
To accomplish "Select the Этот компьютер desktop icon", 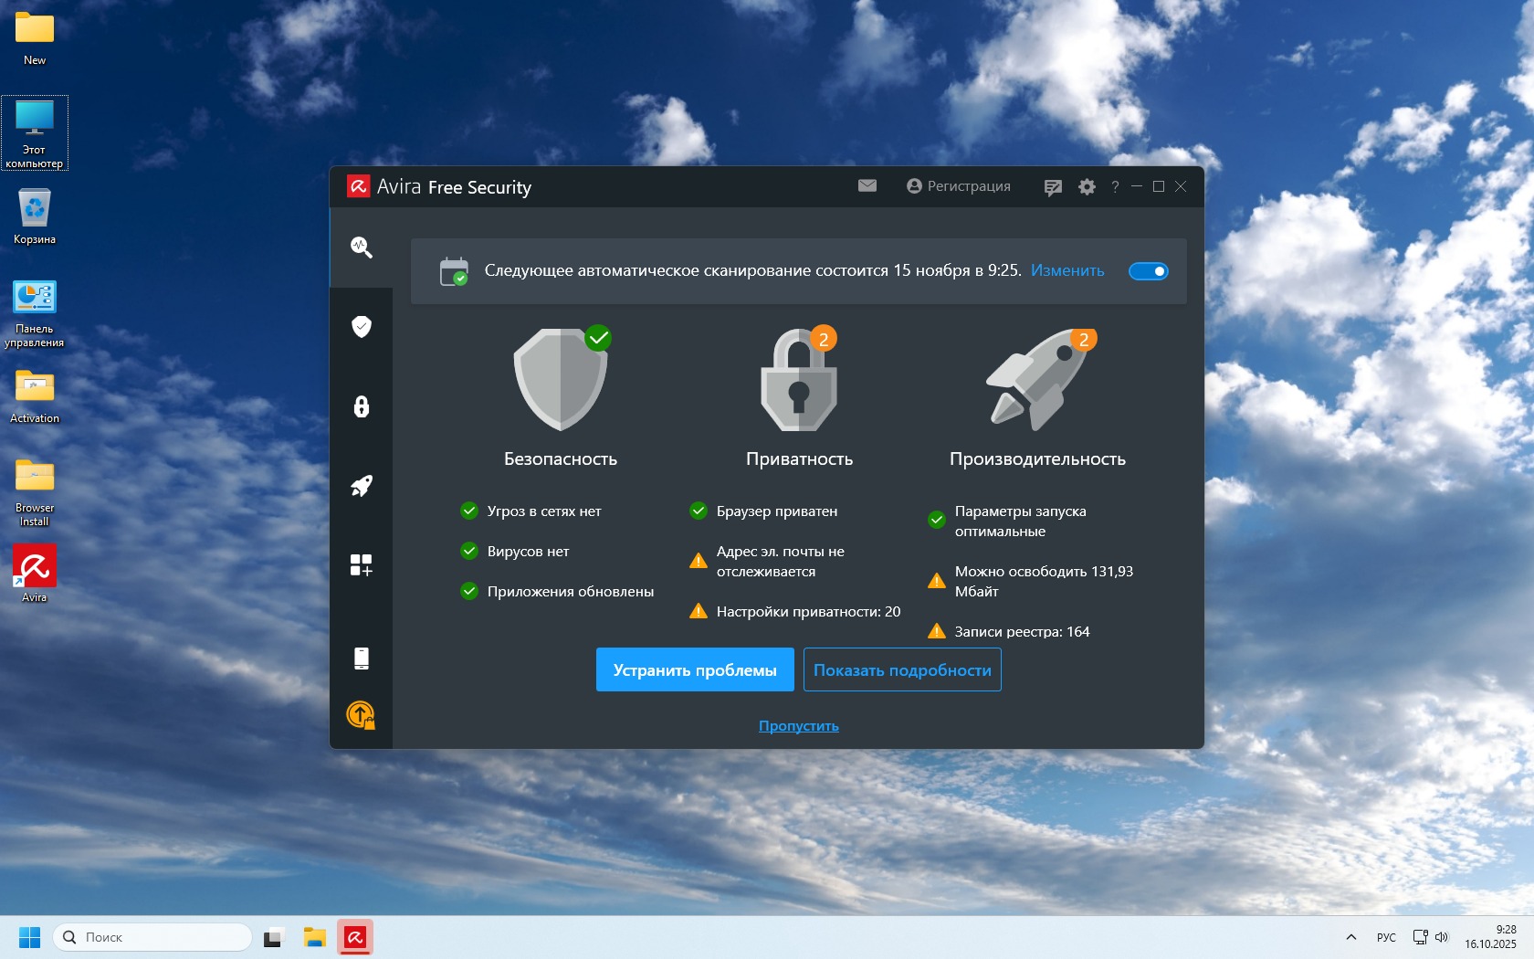I will (x=35, y=133).
